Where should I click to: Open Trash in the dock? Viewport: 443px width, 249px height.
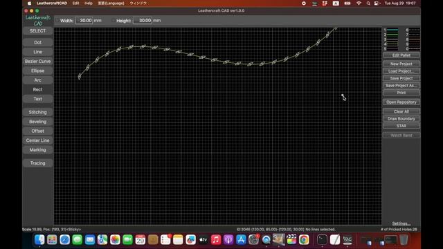[404, 240]
